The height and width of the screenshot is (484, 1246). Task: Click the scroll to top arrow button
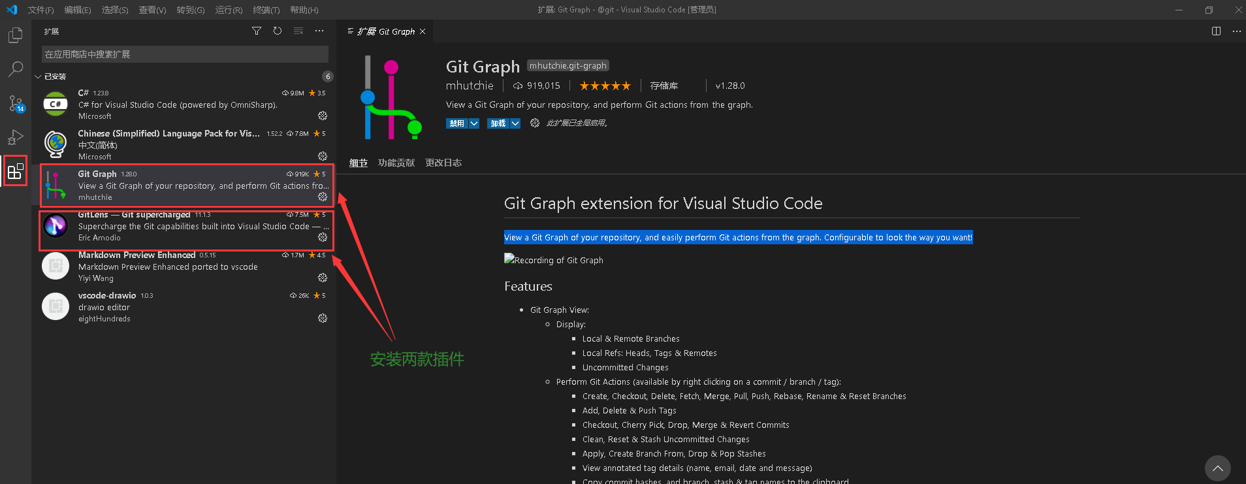pos(1218,468)
